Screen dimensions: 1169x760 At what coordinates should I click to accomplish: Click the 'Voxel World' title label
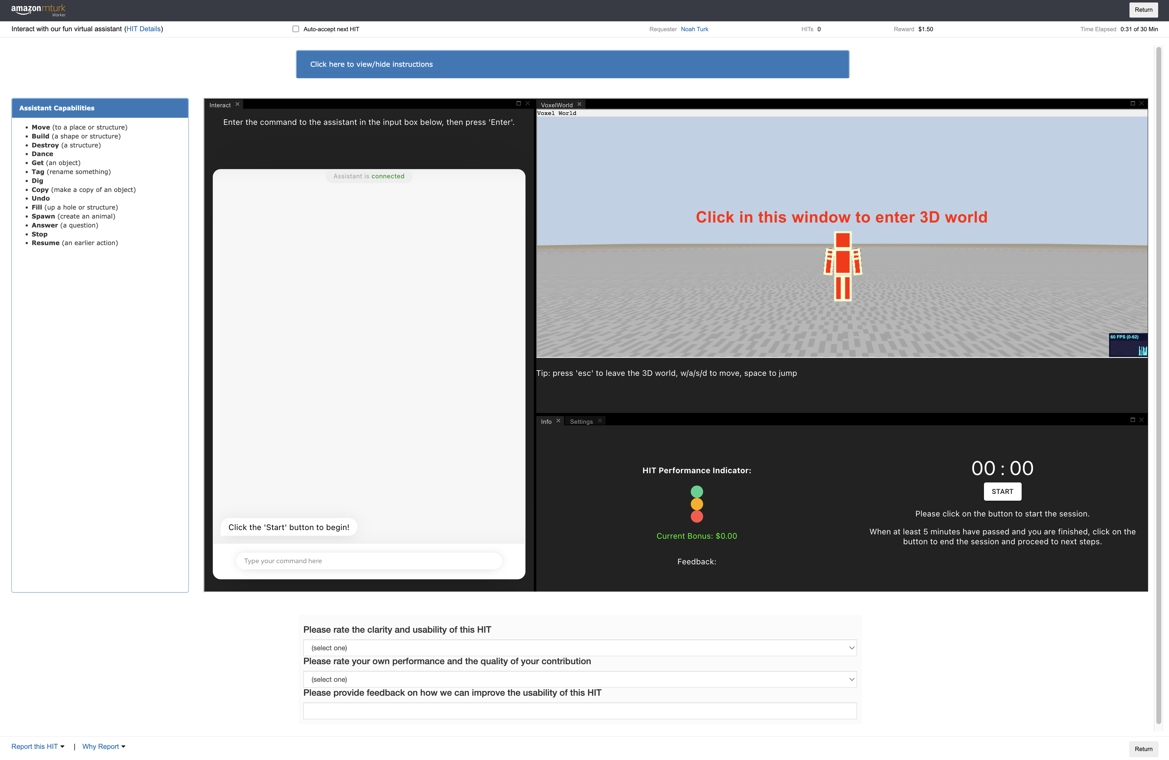point(556,113)
